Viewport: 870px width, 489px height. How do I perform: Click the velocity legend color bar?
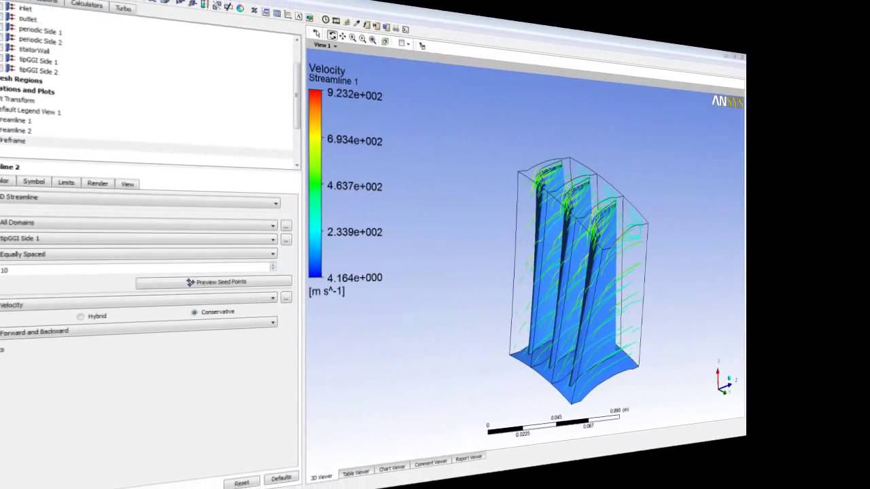pyautogui.click(x=315, y=183)
